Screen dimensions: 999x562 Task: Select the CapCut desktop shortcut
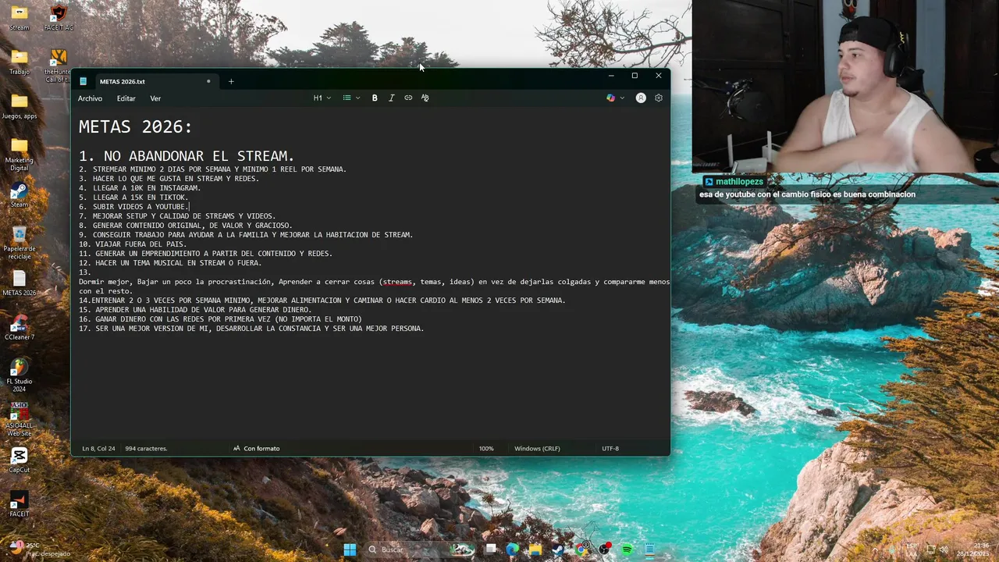[20, 461]
